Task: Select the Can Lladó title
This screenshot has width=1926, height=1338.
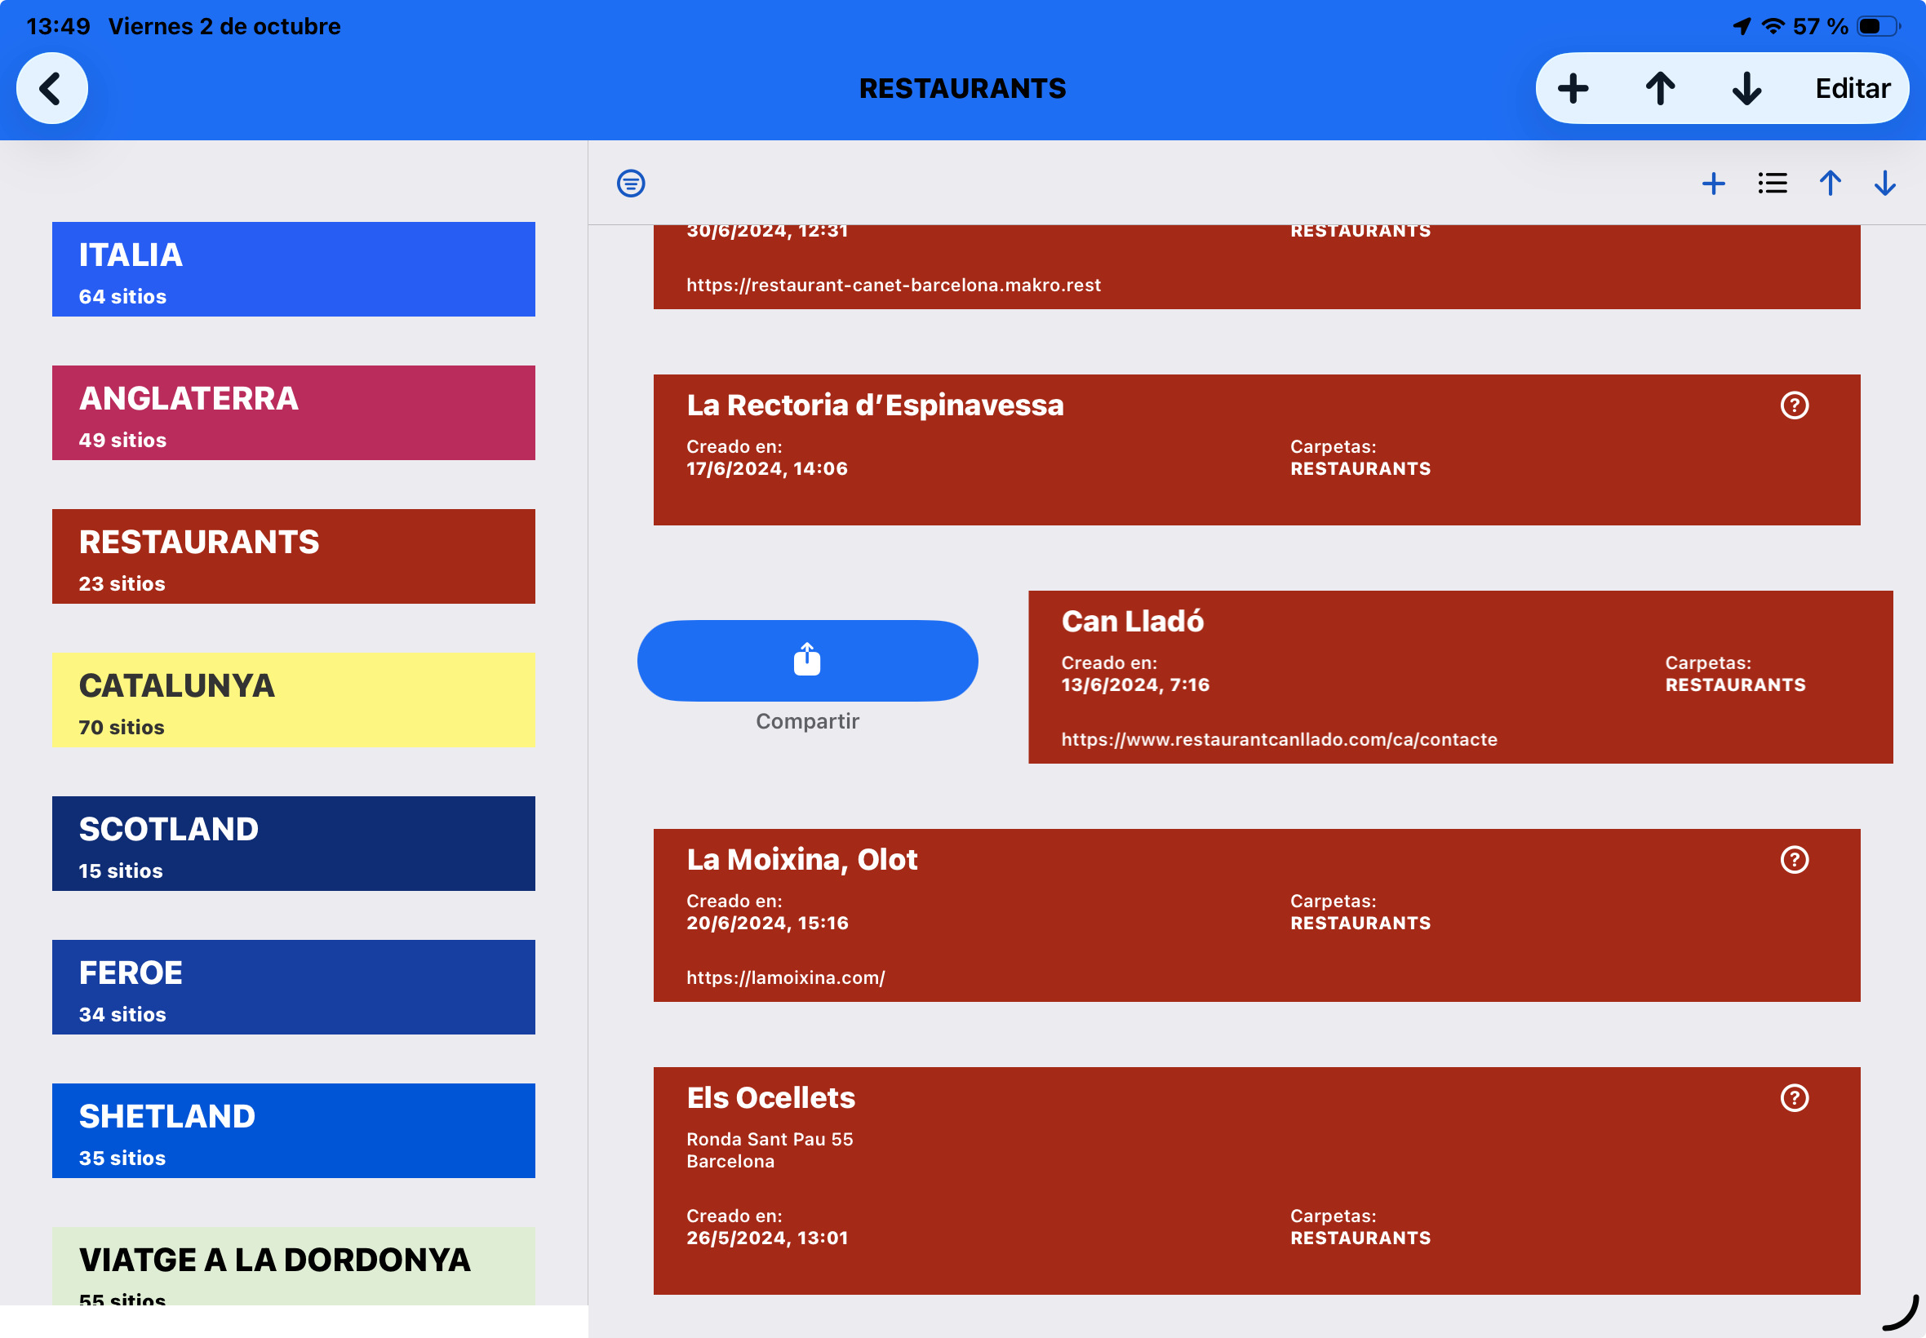Action: point(1132,621)
